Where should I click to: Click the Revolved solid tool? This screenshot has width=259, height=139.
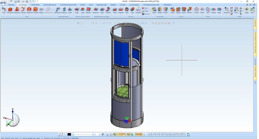click(x=17, y=10)
